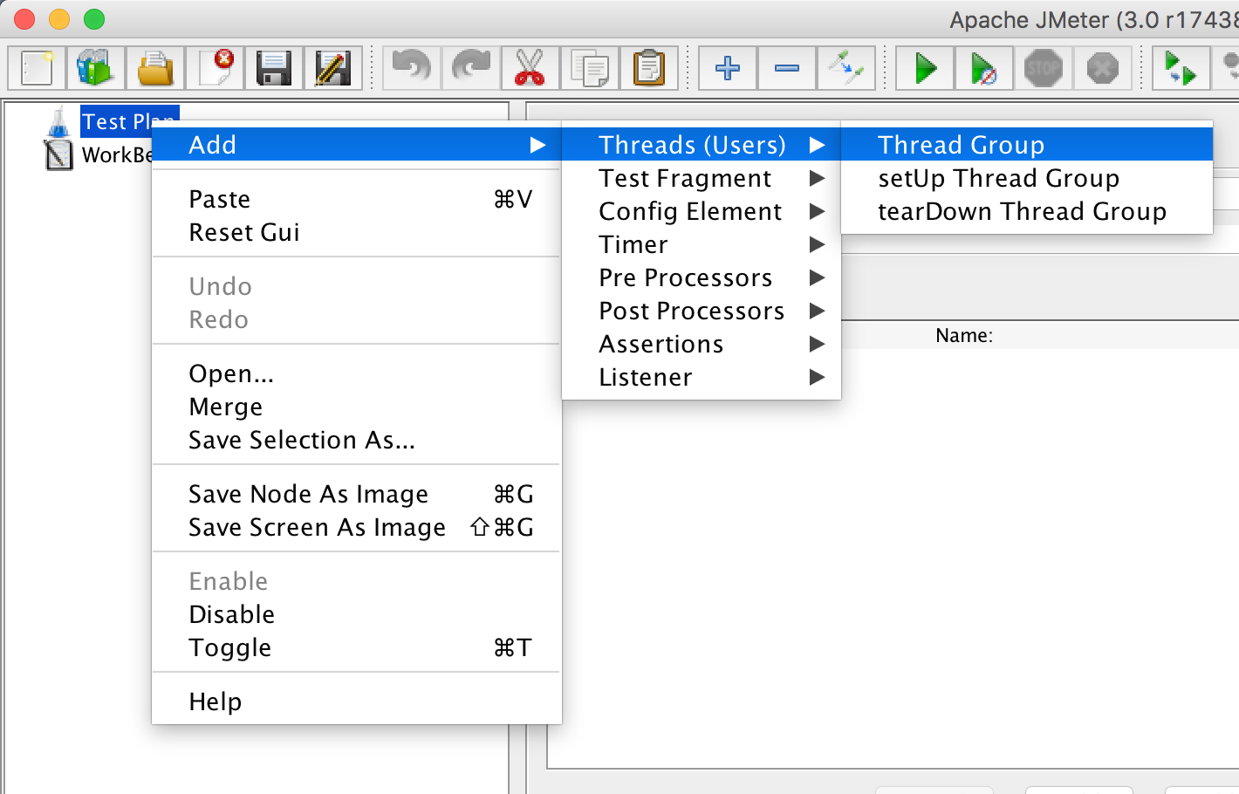This screenshot has width=1239, height=794.
Task: Click the Toggle enable/disable icon
Action: coord(846,68)
